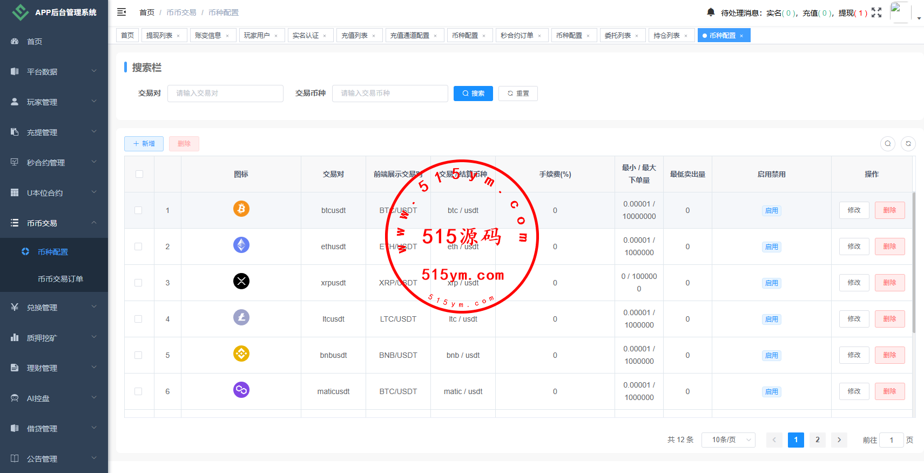Click the notification bell icon
Viewport: 924px width, 473px height.
[711, 12]
